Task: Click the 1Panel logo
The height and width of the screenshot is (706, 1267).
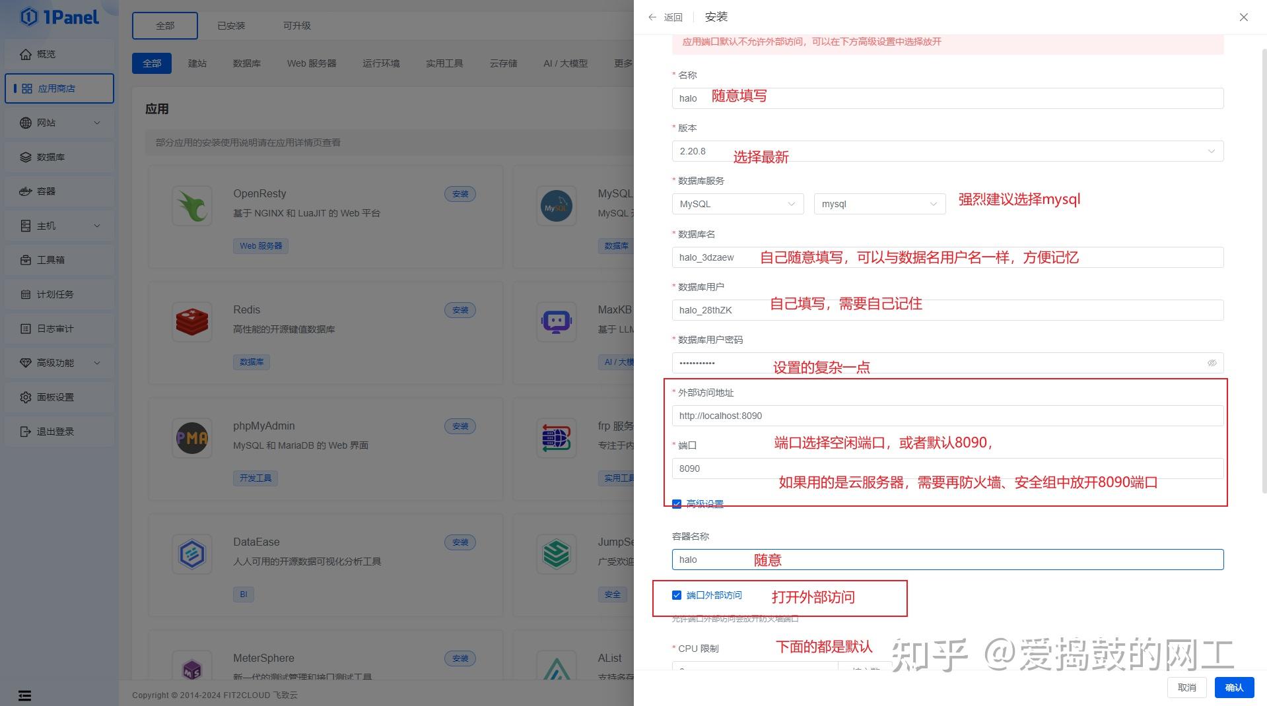Action: (59, 16)
